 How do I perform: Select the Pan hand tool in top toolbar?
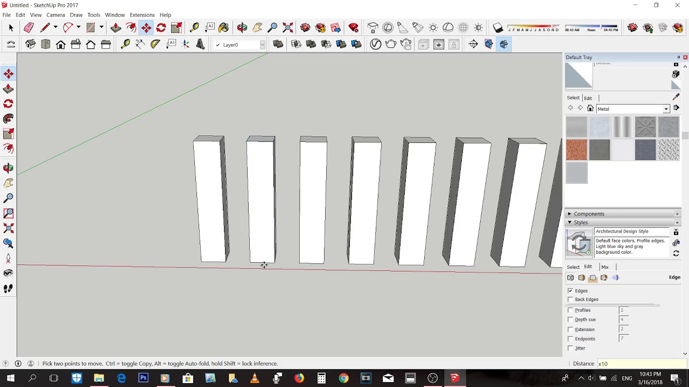coord(257,27)
